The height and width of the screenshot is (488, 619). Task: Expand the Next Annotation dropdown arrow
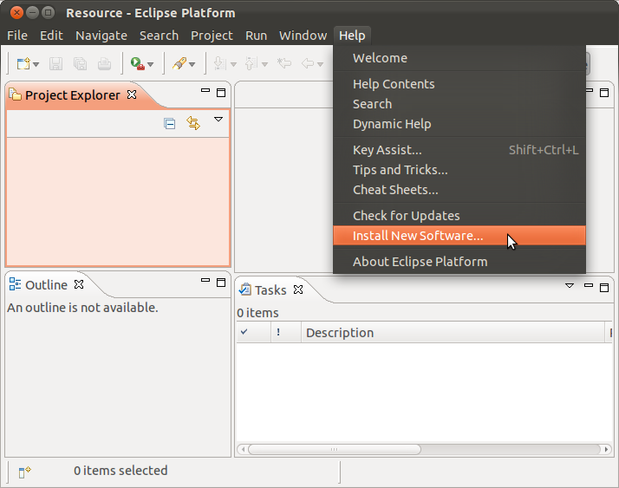point(233,64)
